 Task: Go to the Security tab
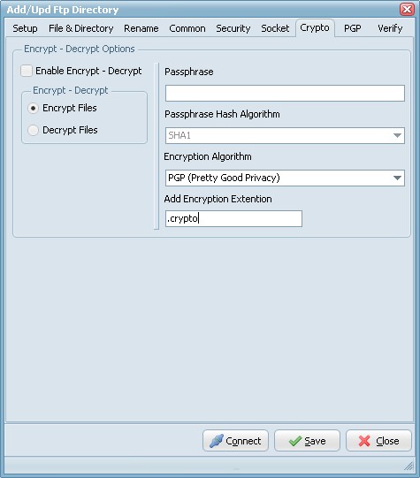coord(233,28)
